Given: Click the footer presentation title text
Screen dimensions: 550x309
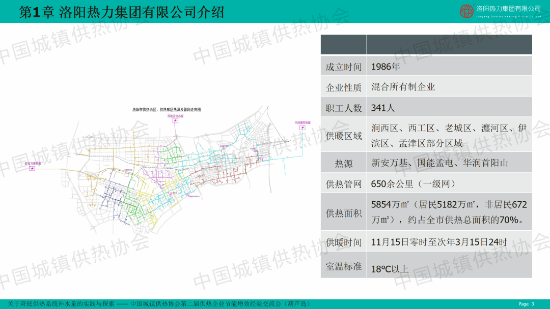Looking at the screenshot, I should point(159,304).
